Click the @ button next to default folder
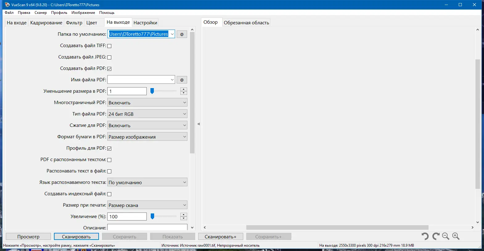Image resolution: width=484 pixels, height=251 pixels. click(182, 34)
